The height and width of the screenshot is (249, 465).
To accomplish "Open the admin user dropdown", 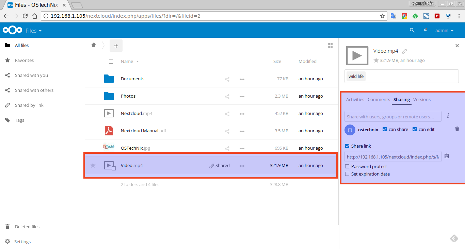I will point(444,31).
